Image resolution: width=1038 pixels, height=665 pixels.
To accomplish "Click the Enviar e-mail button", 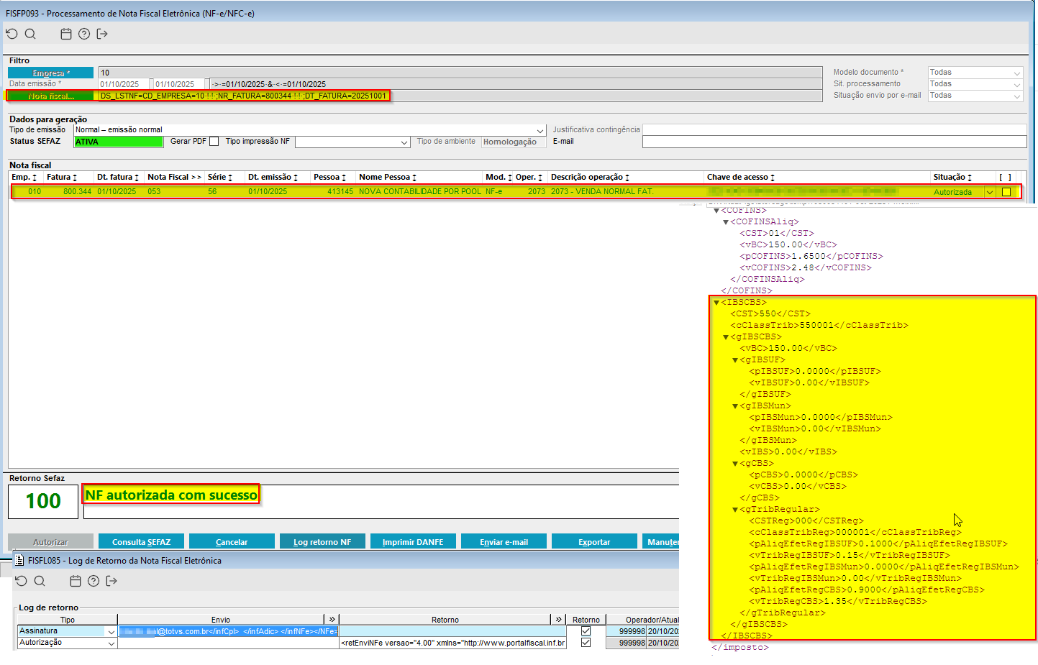I will (x=504, y=541).
